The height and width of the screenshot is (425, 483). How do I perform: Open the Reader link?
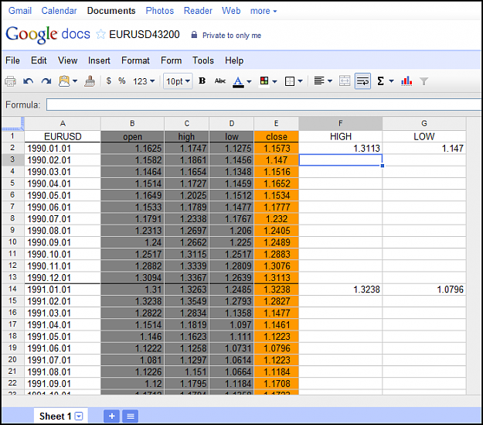[198, 11]
